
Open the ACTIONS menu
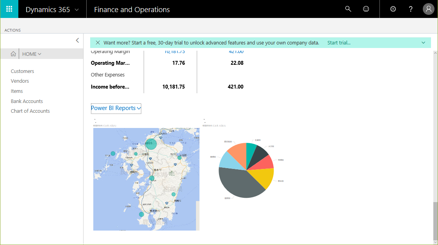12,30
